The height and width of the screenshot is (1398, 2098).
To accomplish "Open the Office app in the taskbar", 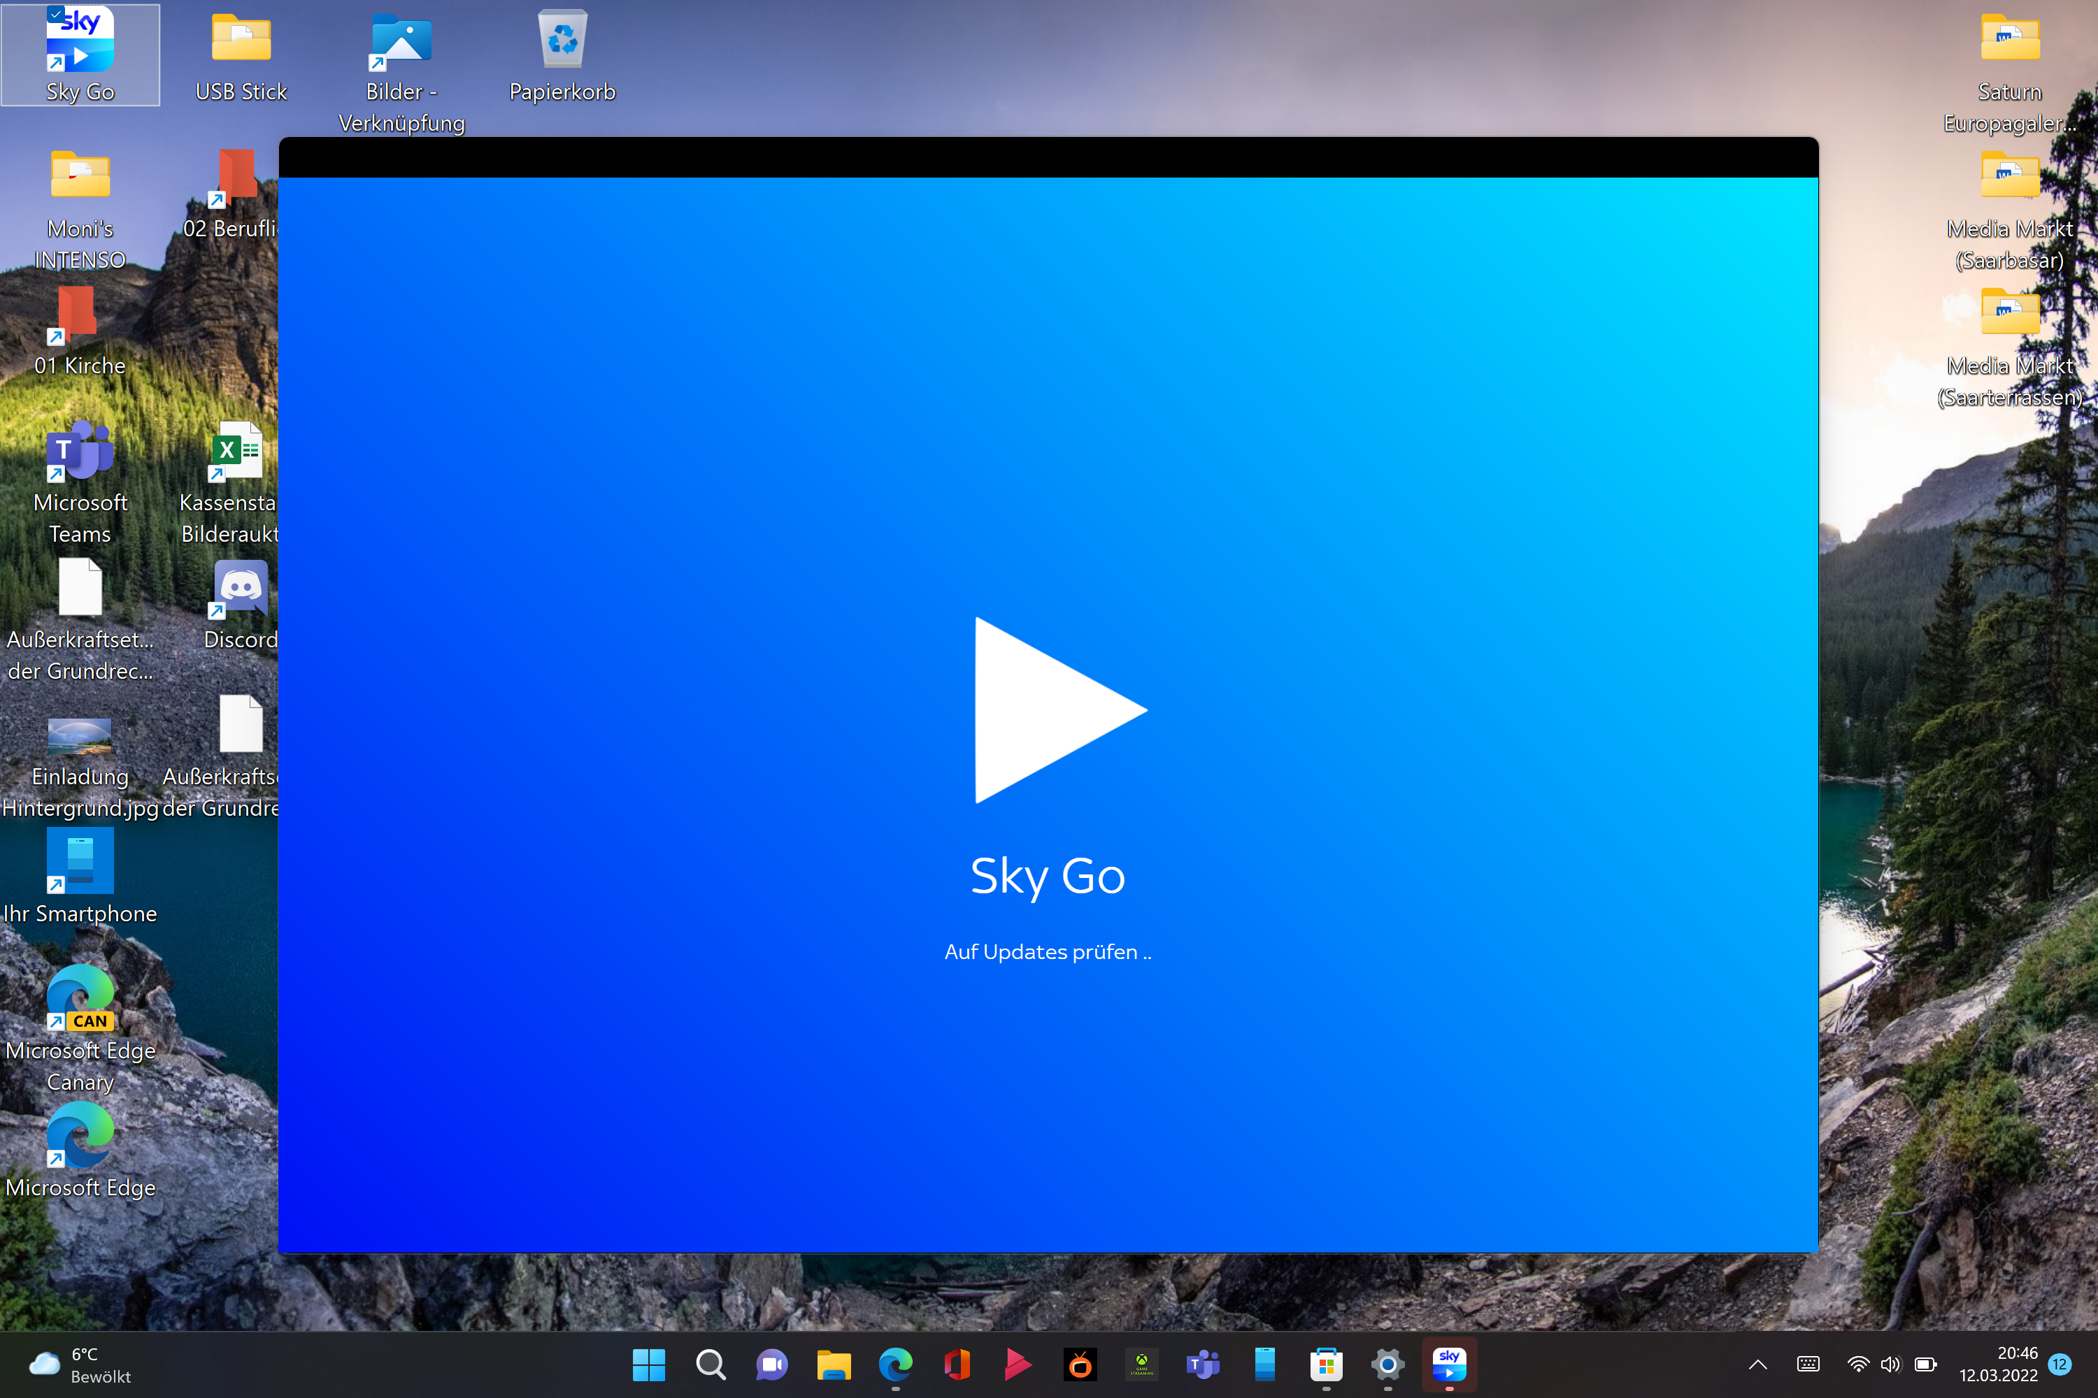I will click(956, 1364).
